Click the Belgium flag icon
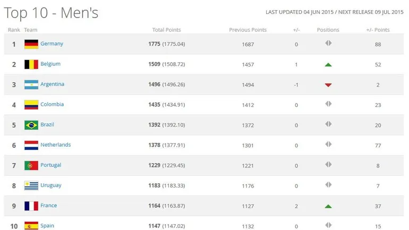Screen dimensions: 409x230 click(x=31, y=64)
